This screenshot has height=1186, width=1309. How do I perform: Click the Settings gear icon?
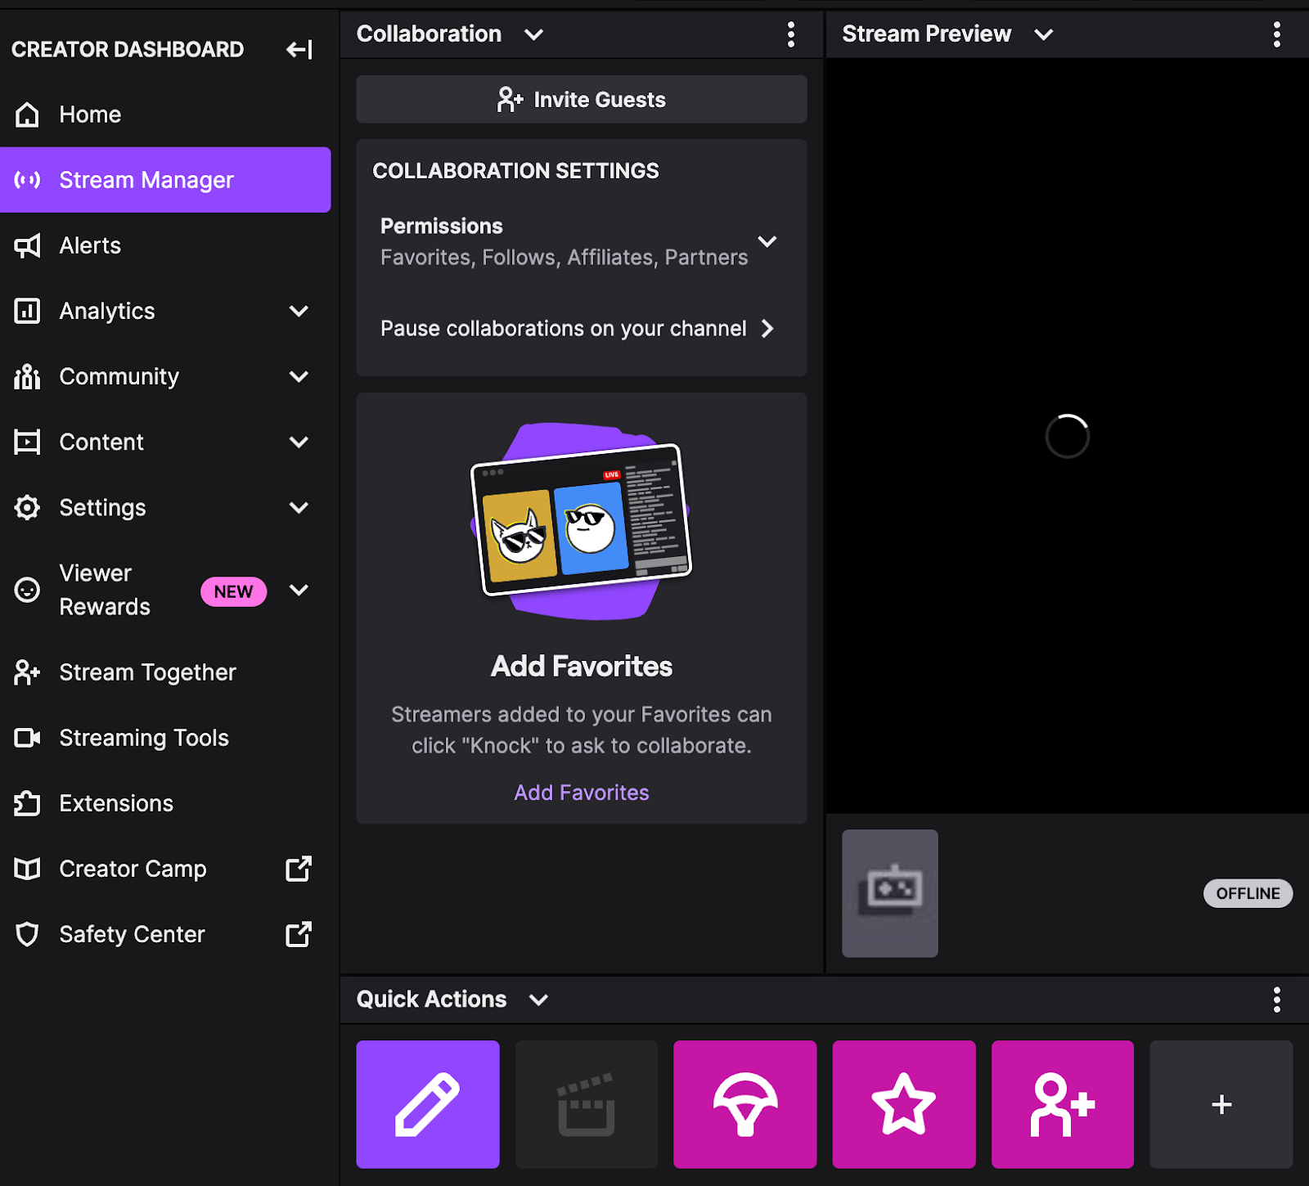[27, 507]
